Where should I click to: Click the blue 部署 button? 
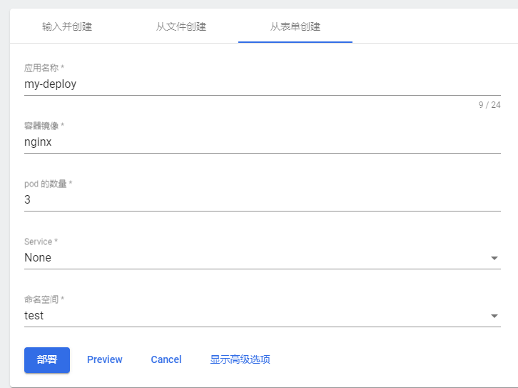click(x=47, y=360)
